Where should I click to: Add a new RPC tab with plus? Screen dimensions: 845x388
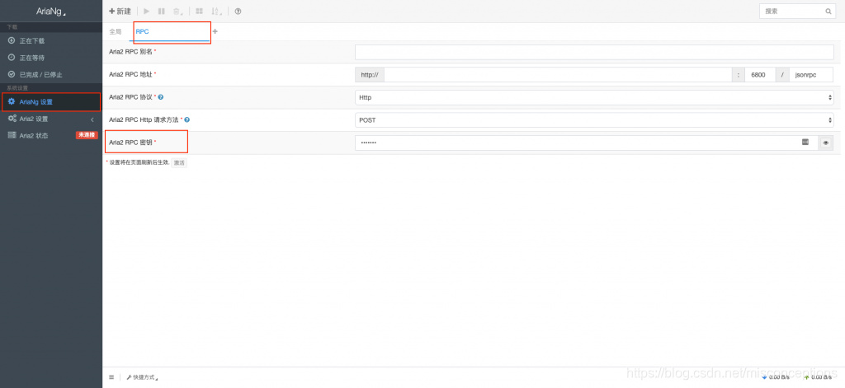coord(215,31)
